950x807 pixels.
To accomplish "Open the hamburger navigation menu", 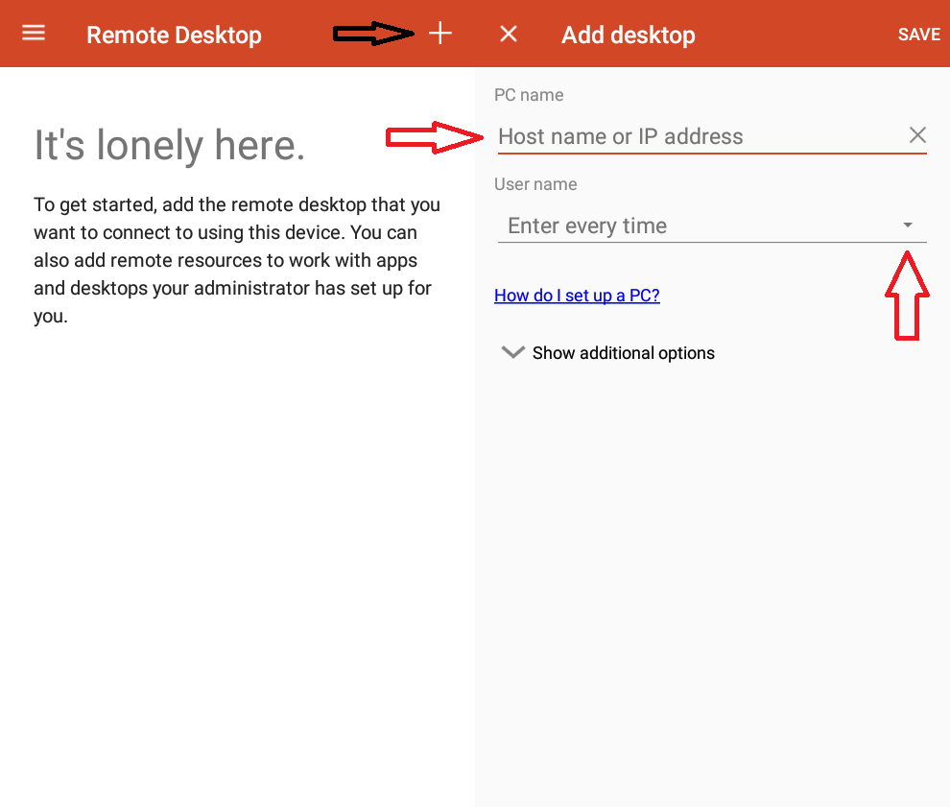I will (x=34, y=33).
